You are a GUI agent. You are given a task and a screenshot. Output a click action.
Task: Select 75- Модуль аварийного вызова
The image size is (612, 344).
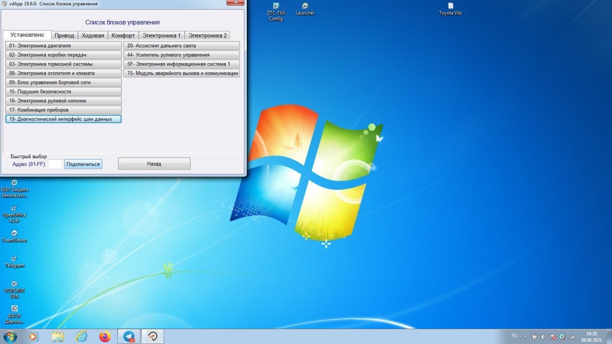click(182, 73)
